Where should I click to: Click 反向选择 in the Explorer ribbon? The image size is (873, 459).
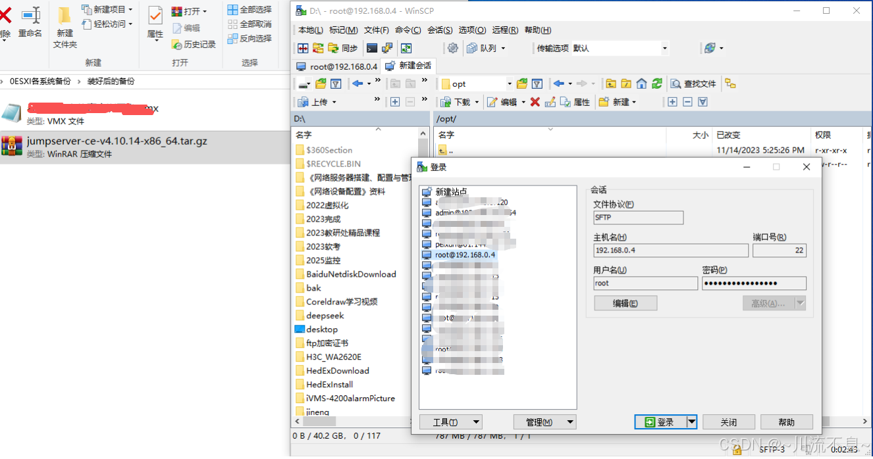(x=250, y=38)
